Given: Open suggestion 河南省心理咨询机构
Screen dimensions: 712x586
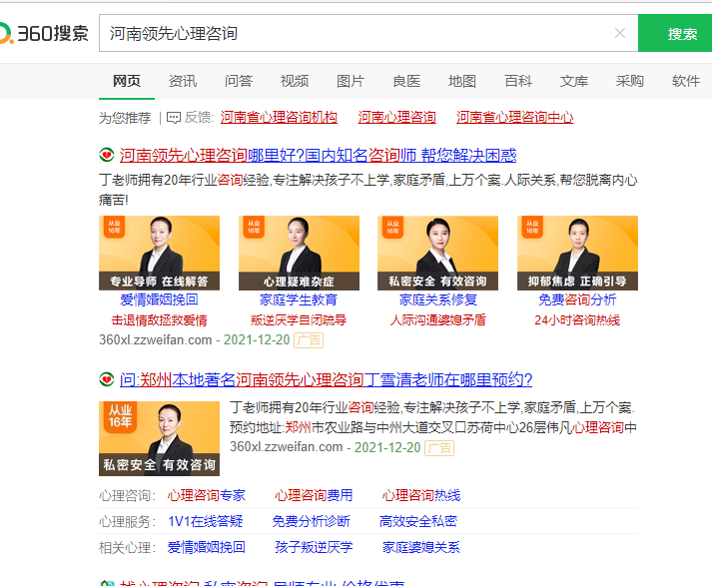Looking at the screenshot, I should click(279, 118).
